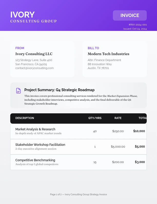
Task: Click the RATE column header
Action: tap(118, 118)
